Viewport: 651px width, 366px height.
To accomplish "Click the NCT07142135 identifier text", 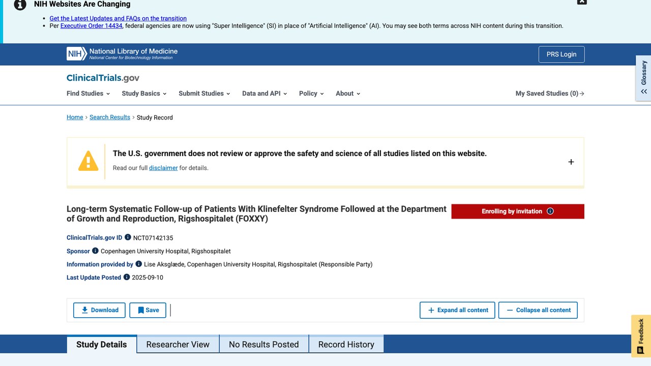I will tap(153, 238).
